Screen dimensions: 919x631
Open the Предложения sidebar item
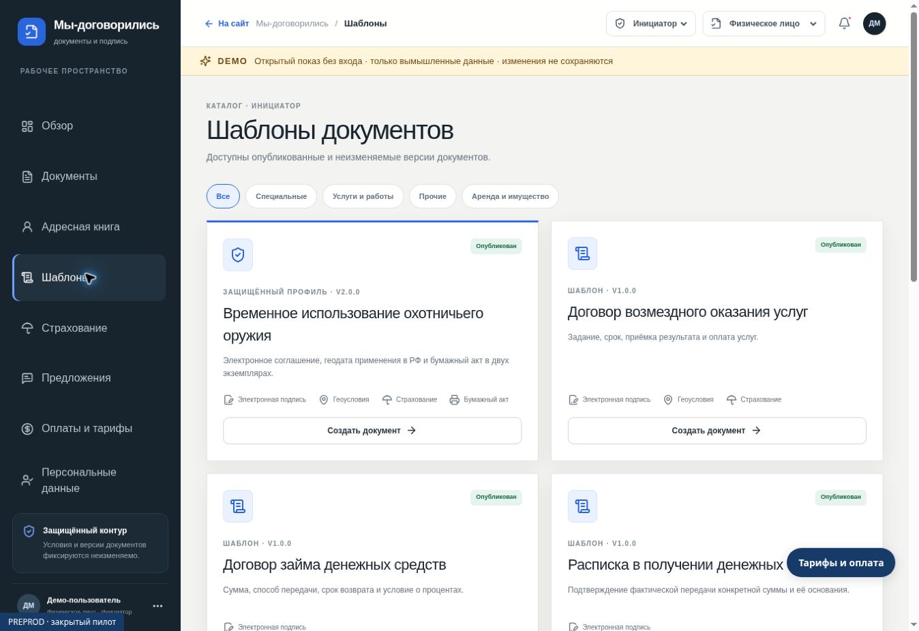89,378
